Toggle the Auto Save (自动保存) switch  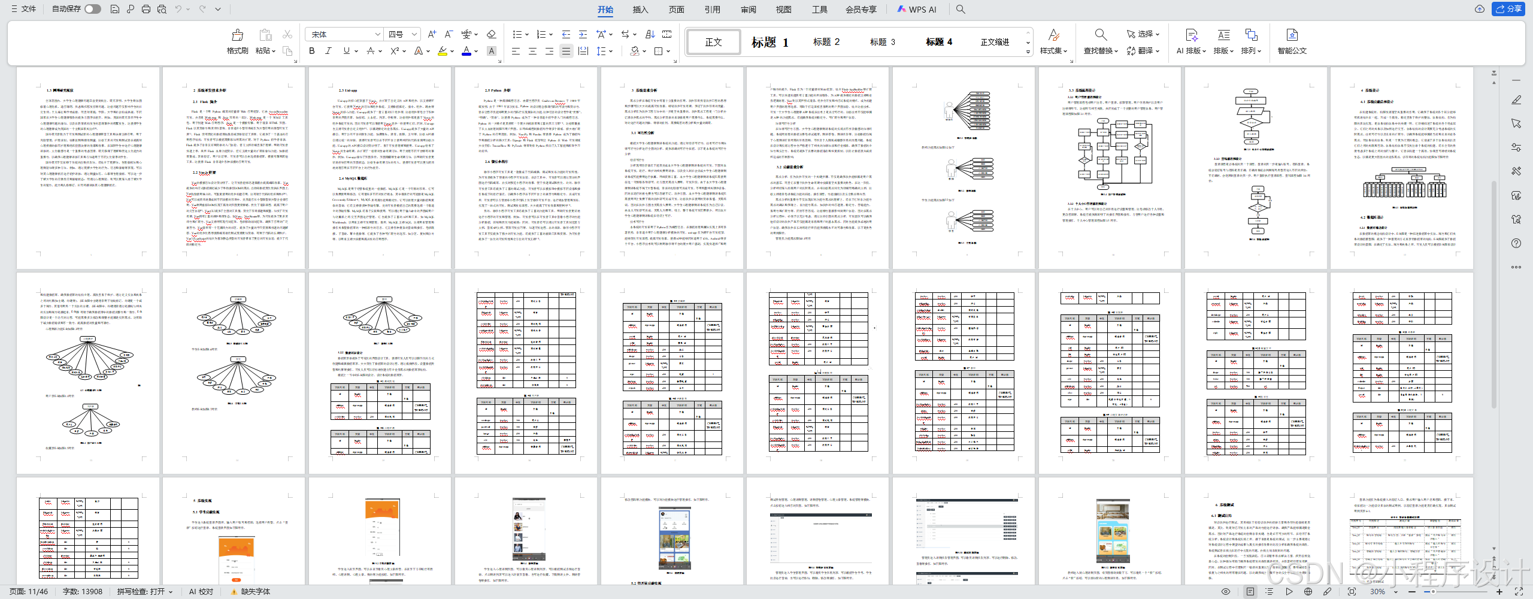point(93,9)
